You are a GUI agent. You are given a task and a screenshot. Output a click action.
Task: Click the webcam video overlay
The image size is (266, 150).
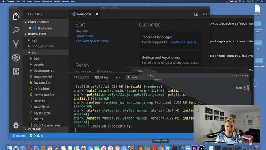pyautogui.click(x=227, y=124)
